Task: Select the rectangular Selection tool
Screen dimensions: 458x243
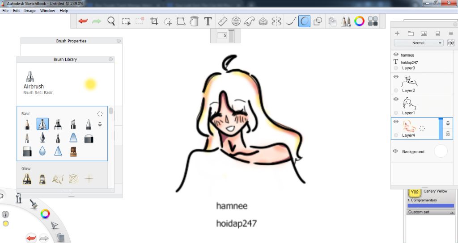Action: pos(126,21)
